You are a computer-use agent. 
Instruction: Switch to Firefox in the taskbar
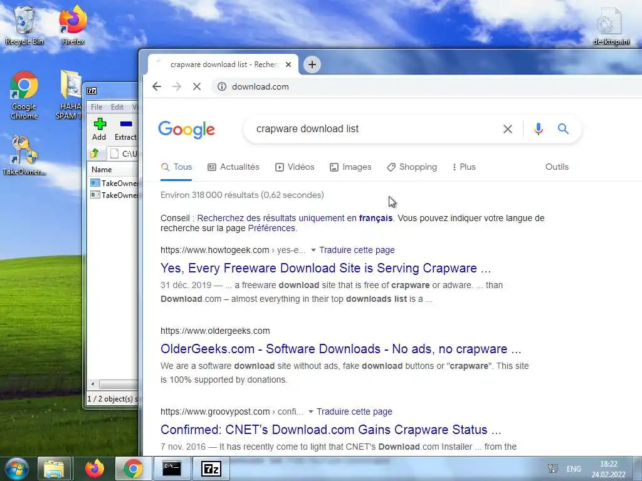(95, 468)
